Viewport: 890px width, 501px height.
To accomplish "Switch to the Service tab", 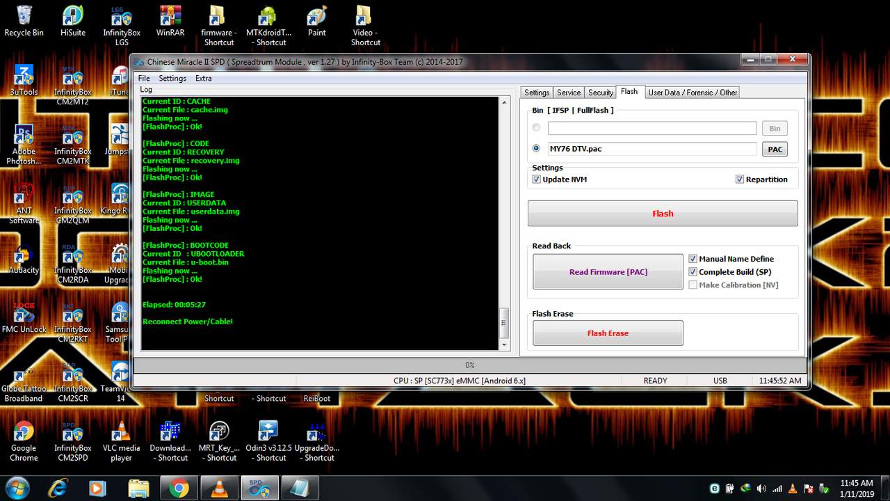I will pyautogui.click(x=569, y=93).
